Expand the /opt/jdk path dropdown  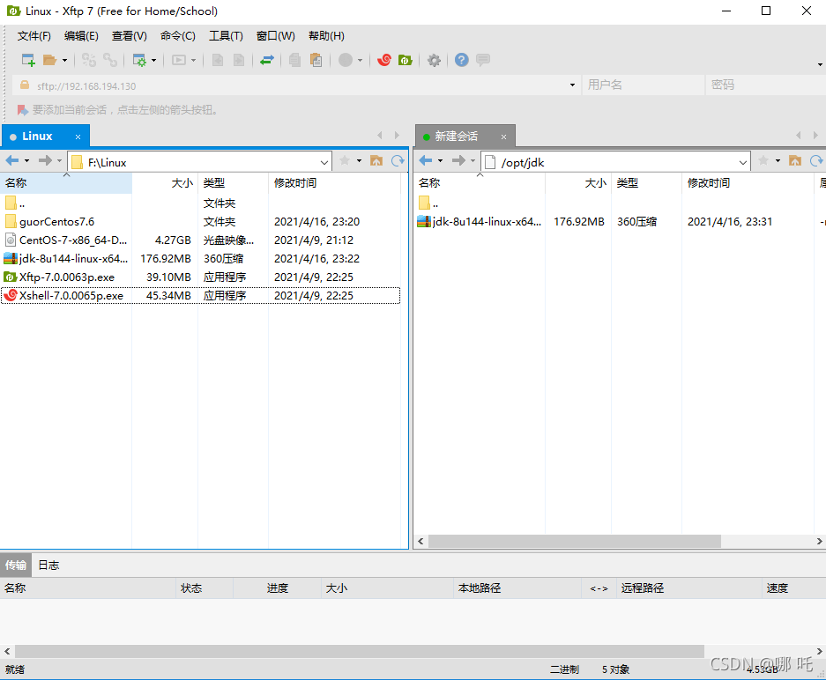[x=743, y=163]
